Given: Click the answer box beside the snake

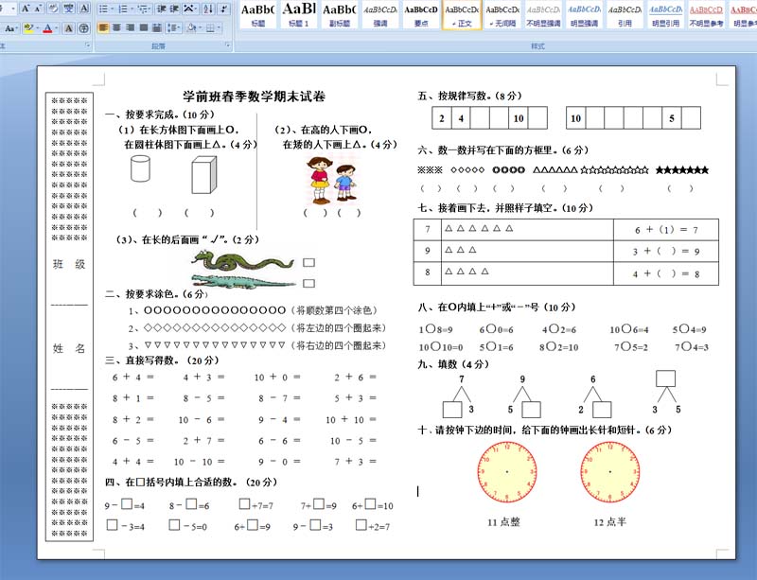Looking at the screenshot, I should pos(309,263).
